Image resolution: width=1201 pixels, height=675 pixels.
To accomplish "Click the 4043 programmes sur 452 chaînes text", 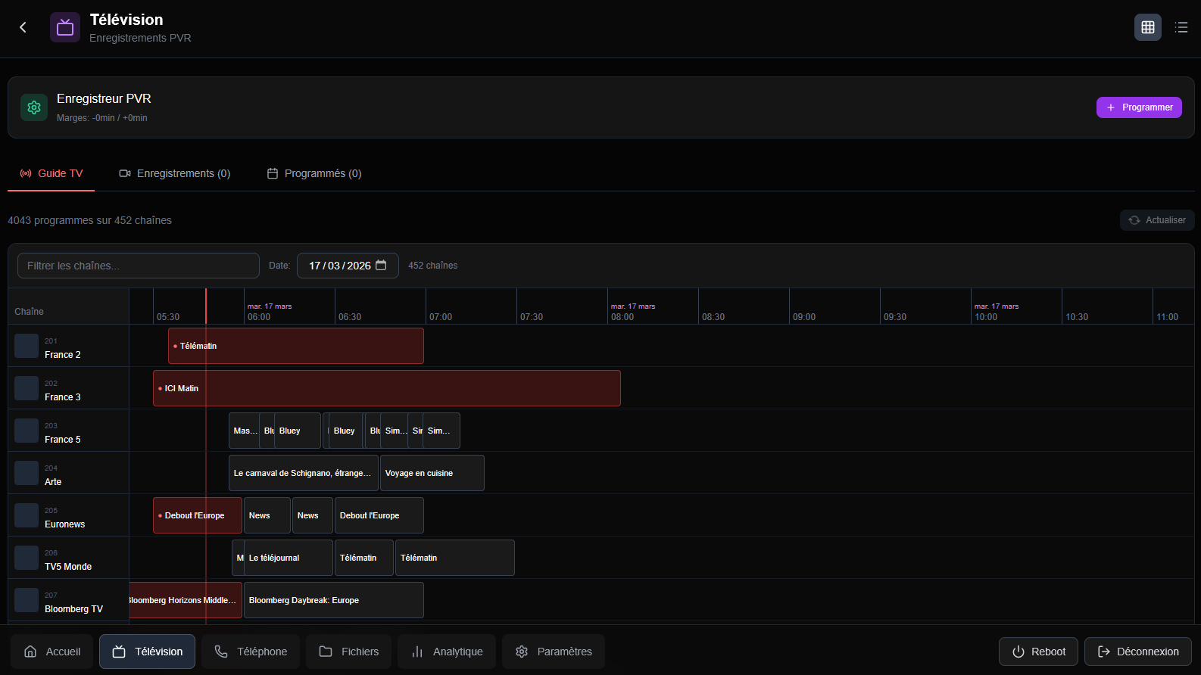I will (89, 220).
